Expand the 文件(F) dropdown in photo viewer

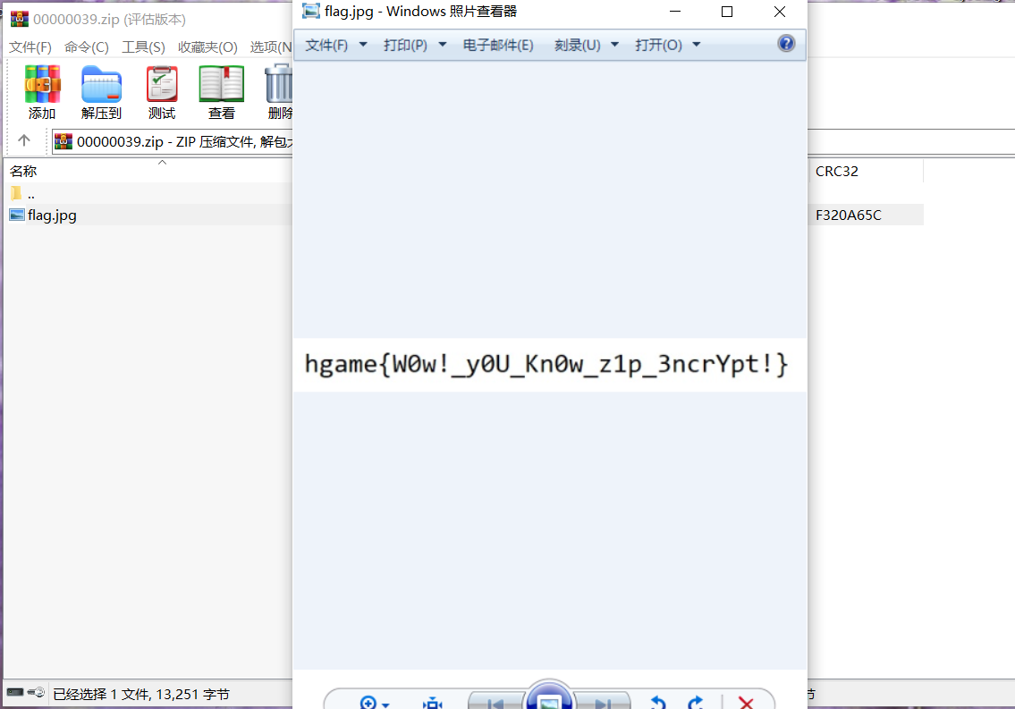point(336,45)
